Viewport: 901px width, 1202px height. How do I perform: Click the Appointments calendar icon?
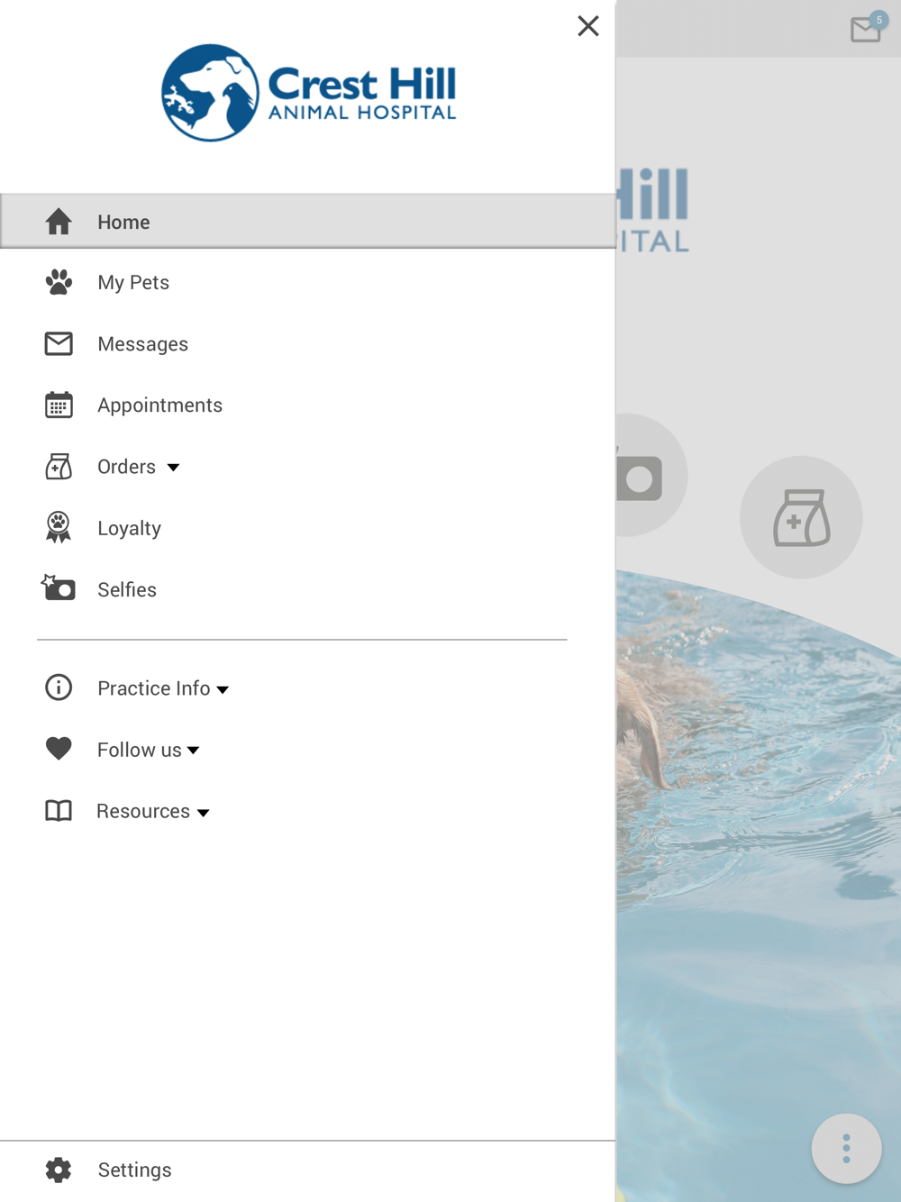coord(59,405)
